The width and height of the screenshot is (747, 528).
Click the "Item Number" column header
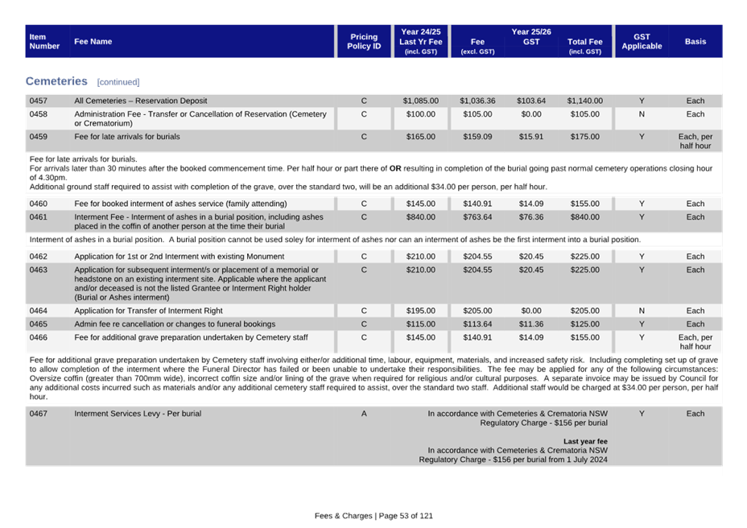point(44,42)
